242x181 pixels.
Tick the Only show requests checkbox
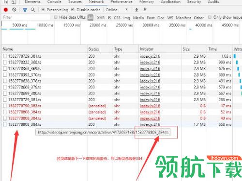click(210, 17)
